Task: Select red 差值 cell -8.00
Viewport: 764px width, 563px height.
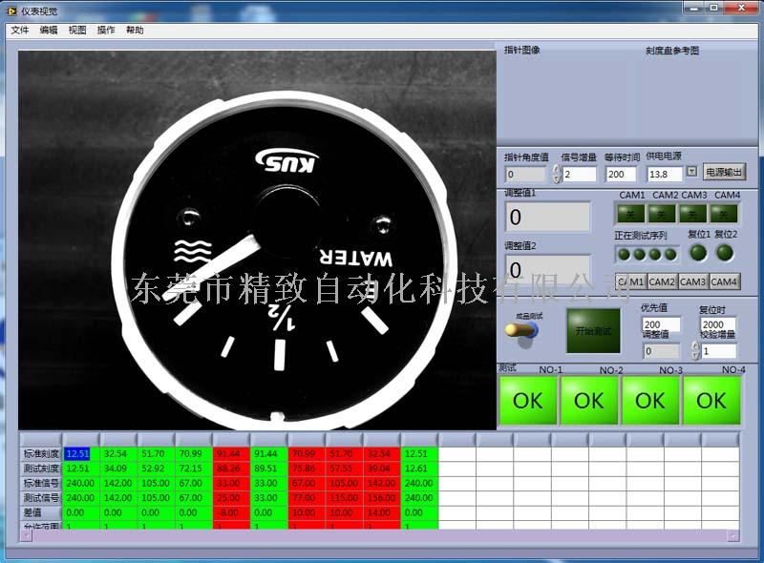Action: pos(231,512)
